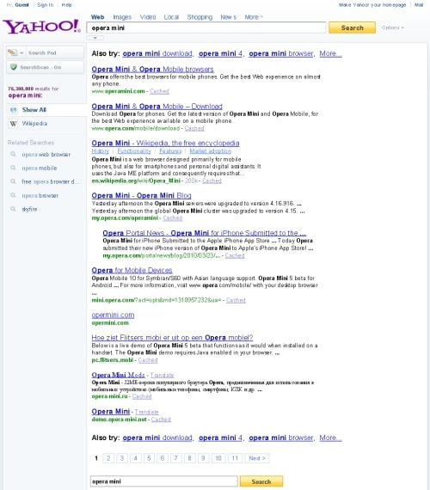
Task: Switch to the Images tab
Action: [122, 17]
